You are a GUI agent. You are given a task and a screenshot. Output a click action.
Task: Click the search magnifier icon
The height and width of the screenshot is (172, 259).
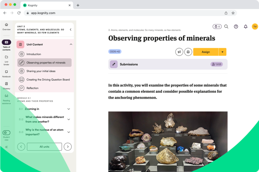pyautogui.click(x=226, y=26)
